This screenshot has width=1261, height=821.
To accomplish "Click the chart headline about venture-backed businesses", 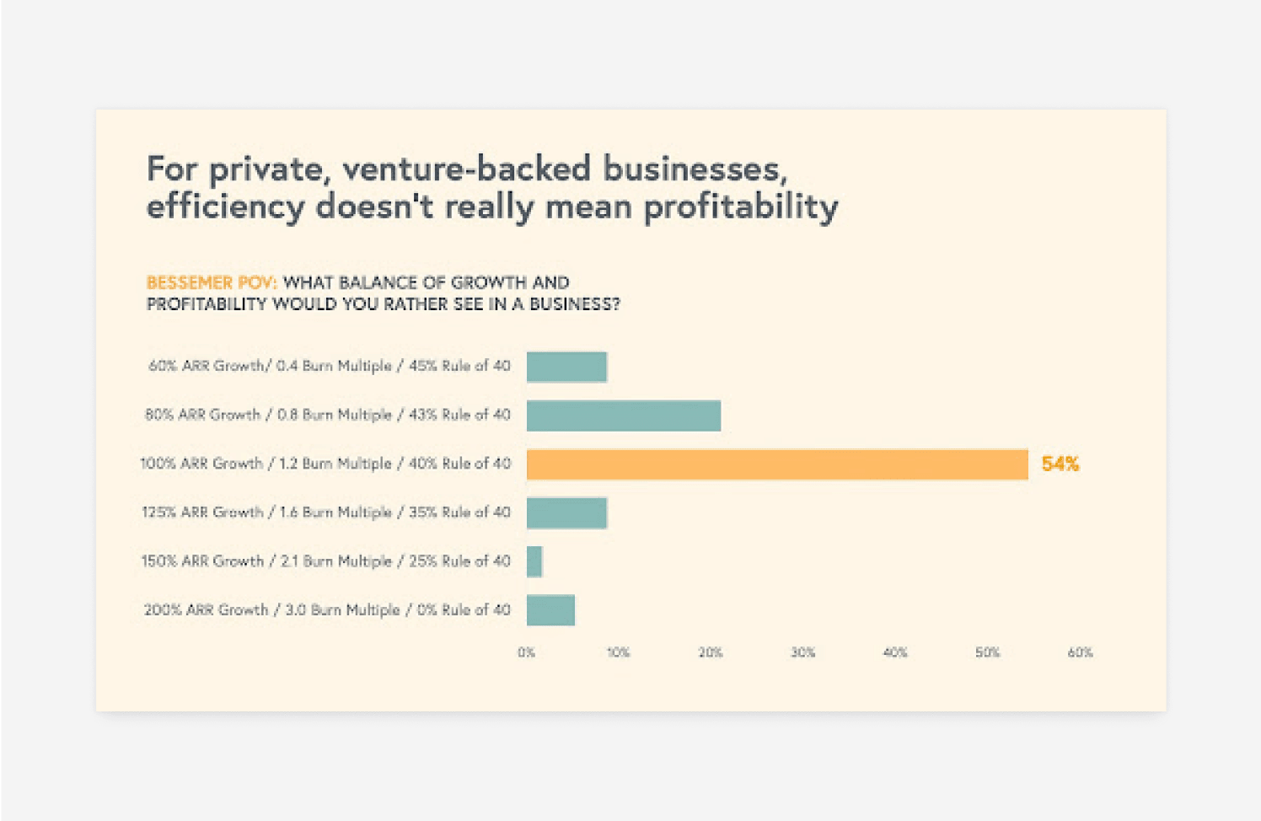I will tap(491, 188).
